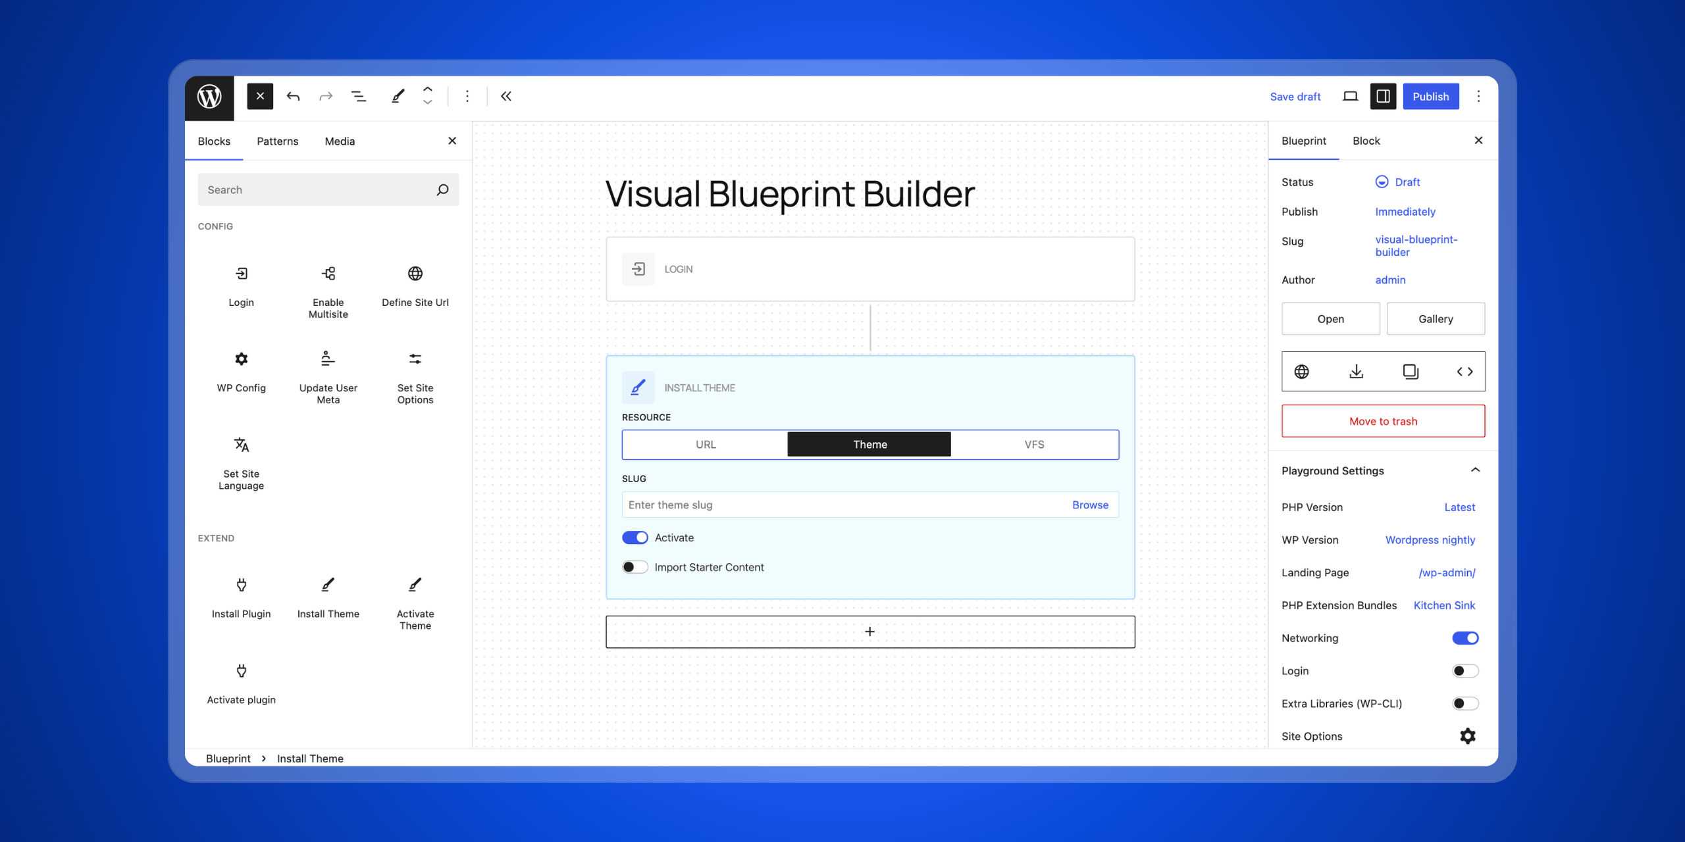1685x842 pixels.
Task: Insert the Enable Multisite block
Action: click(x=328, y=293)
